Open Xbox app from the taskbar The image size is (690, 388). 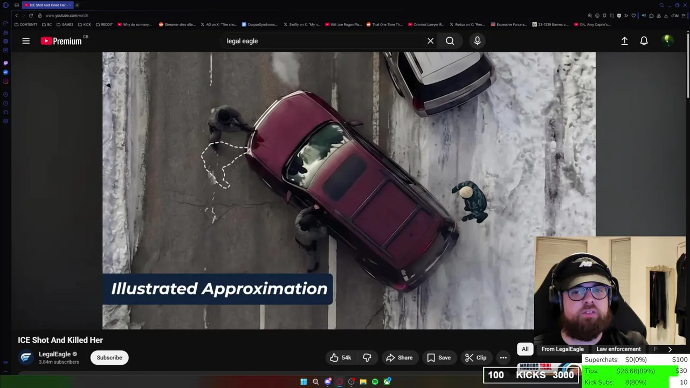pyautogui.click(x=387, y=382)
